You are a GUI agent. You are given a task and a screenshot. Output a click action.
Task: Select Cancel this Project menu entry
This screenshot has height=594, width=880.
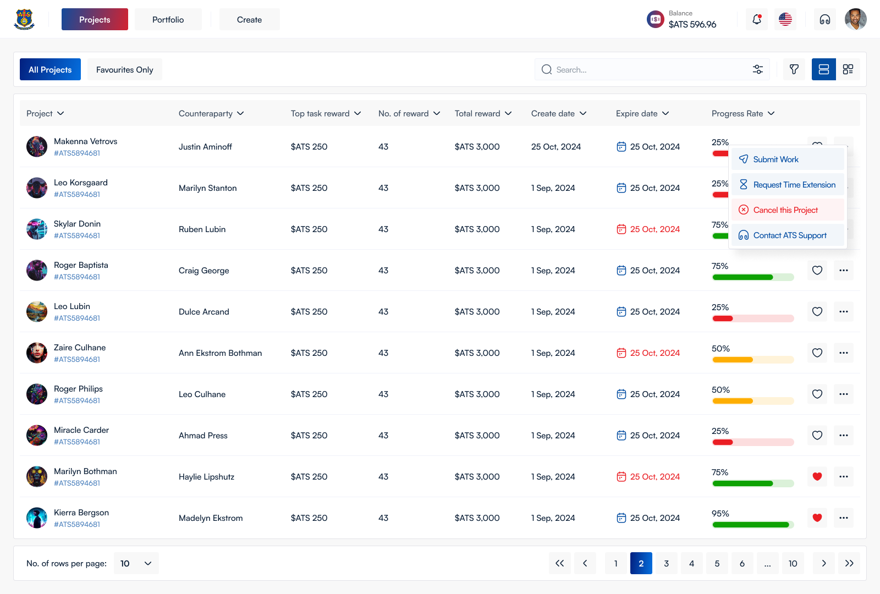[788, 210]
